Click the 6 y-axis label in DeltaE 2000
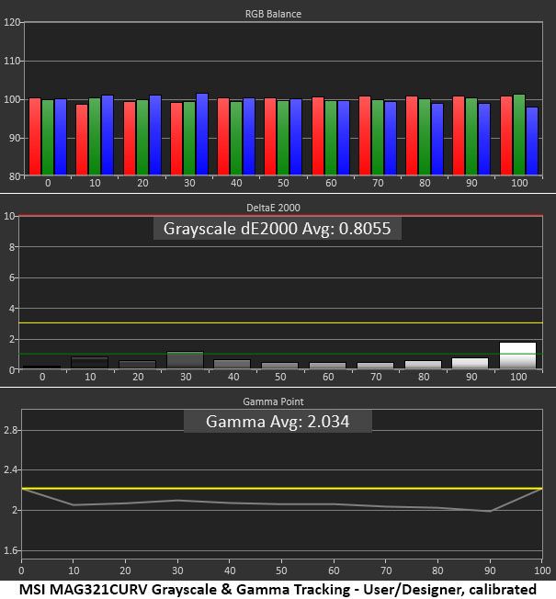This screenshot has height=599, width=556. coord(12,277)
